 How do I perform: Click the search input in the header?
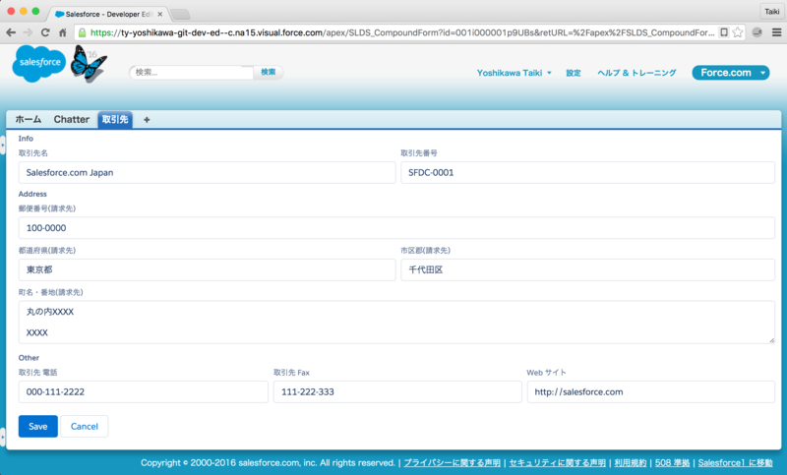(191, 72)
